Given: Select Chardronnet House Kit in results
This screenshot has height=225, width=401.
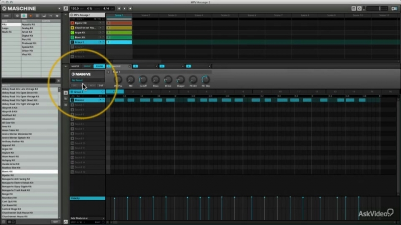Looking at the screenshot, I should coord(30,216).
